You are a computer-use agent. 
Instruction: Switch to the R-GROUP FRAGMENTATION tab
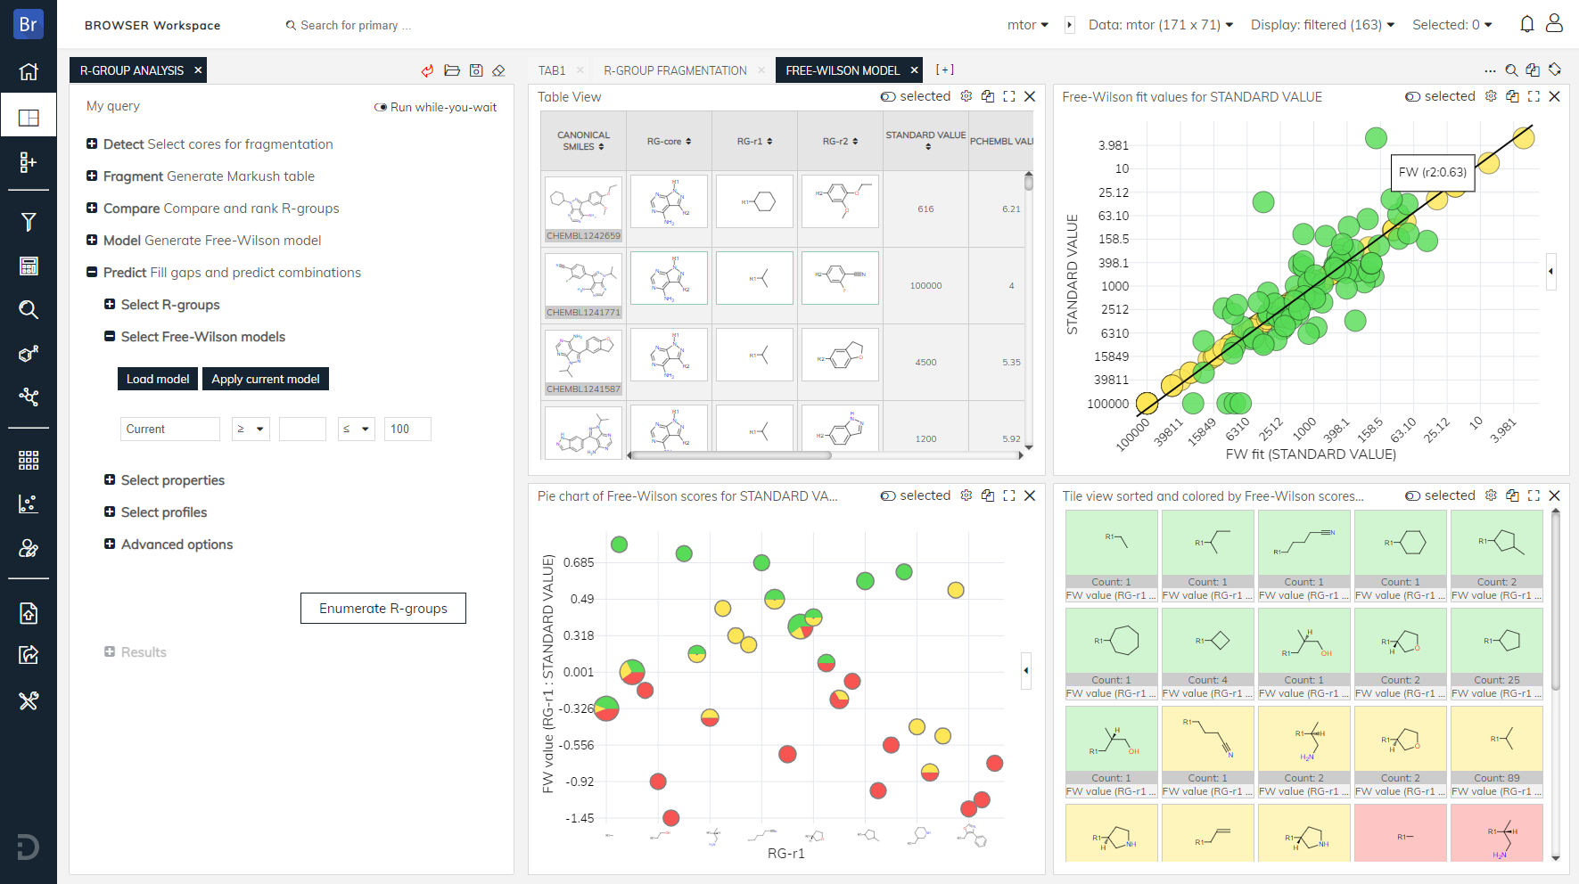(675, 70)
